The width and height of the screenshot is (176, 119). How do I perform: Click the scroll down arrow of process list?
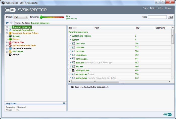point(173,78)
